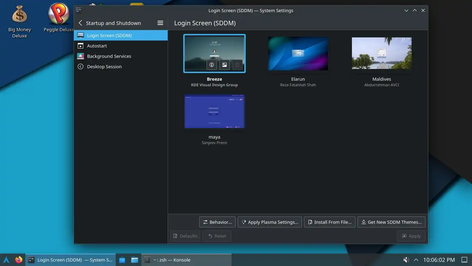Screen dimensions: 472x266
Task: Launch Firefox from the taskbar
Action: [x=19, y=260]
